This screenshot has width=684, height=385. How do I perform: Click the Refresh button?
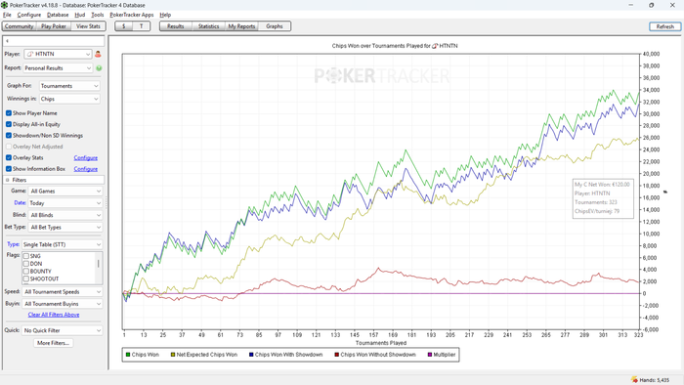click(664, 26)
